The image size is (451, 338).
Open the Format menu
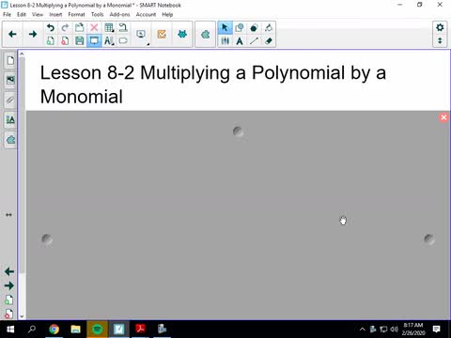[76, 14]
